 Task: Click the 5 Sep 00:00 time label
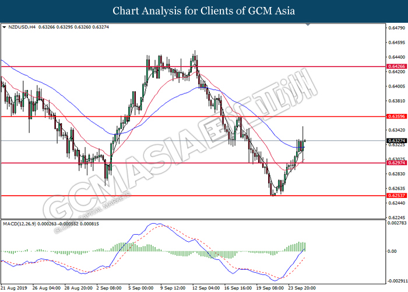pos(142,288)
